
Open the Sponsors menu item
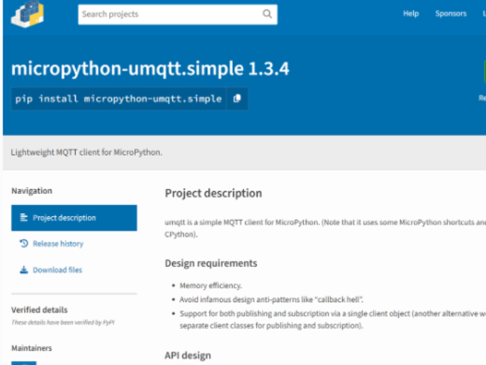(451, 14)
